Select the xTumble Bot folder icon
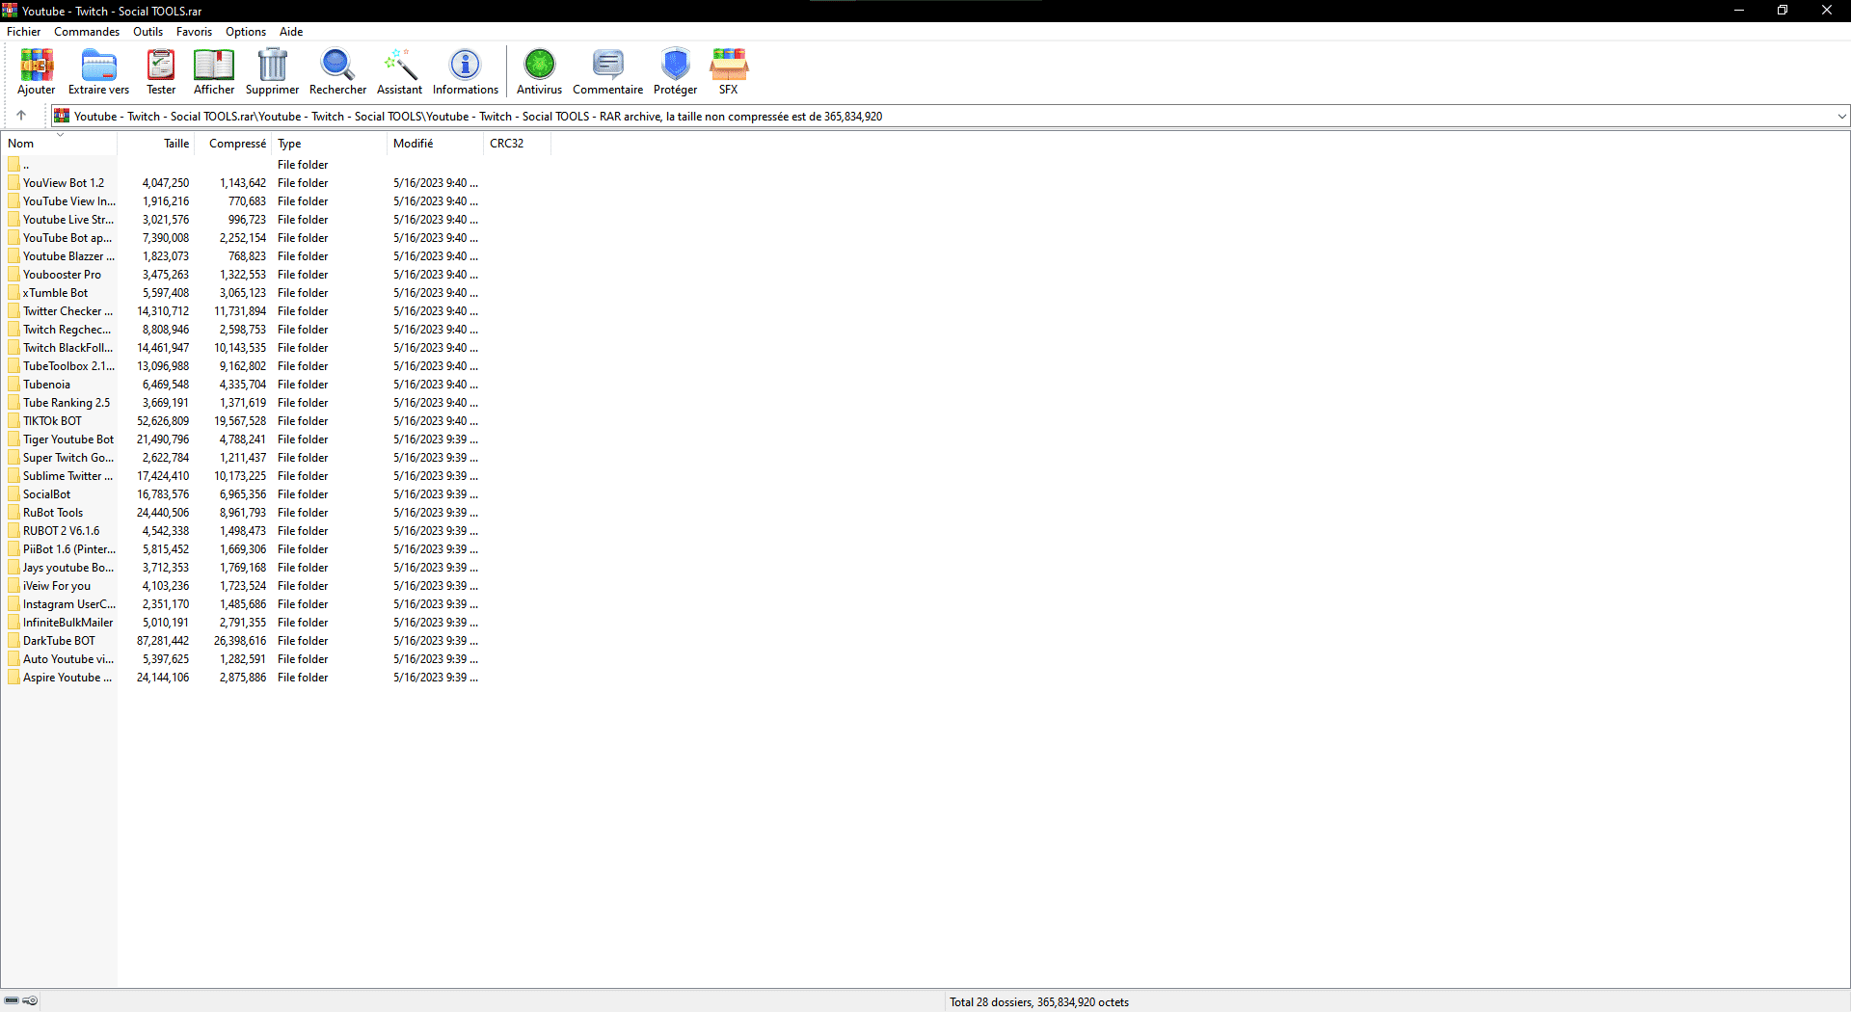The width and height of the screenshot is (1851, 1012). [13, 293]
